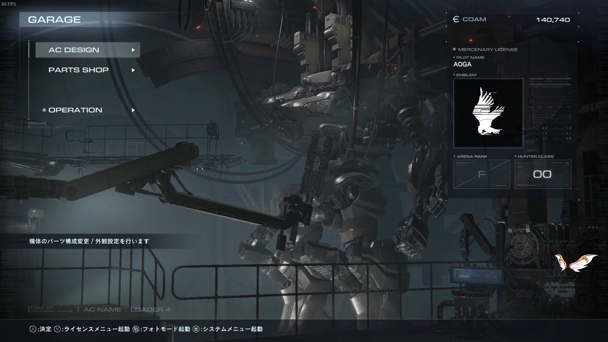Click the HUNTER CLASS label
The height and width of the screenshot is (342, 608).
pyautogui.click(x=536, y=156)
